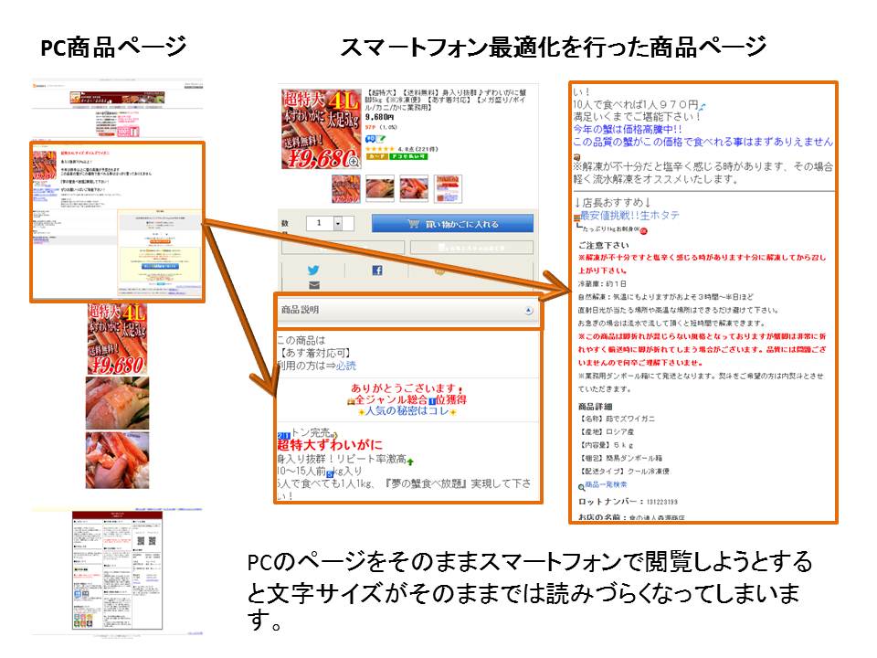This screenshot has height=658, width=877.
Task: Click the Facebook share icon
Action: tap(376, 271)
